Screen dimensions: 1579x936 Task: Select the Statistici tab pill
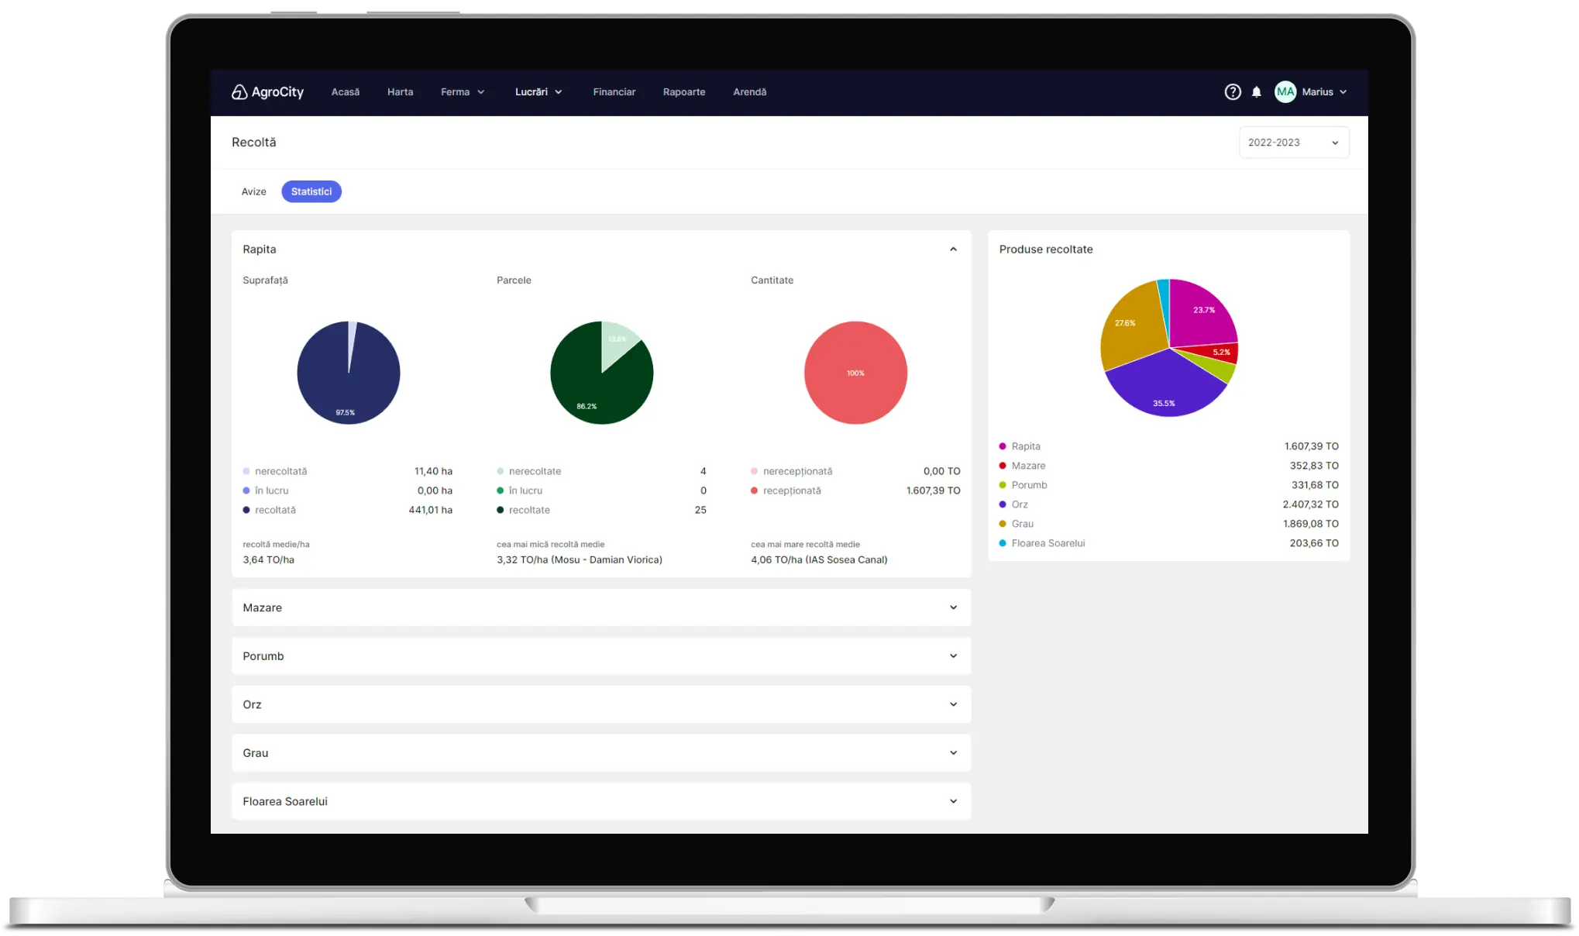(x=311, y=191)
